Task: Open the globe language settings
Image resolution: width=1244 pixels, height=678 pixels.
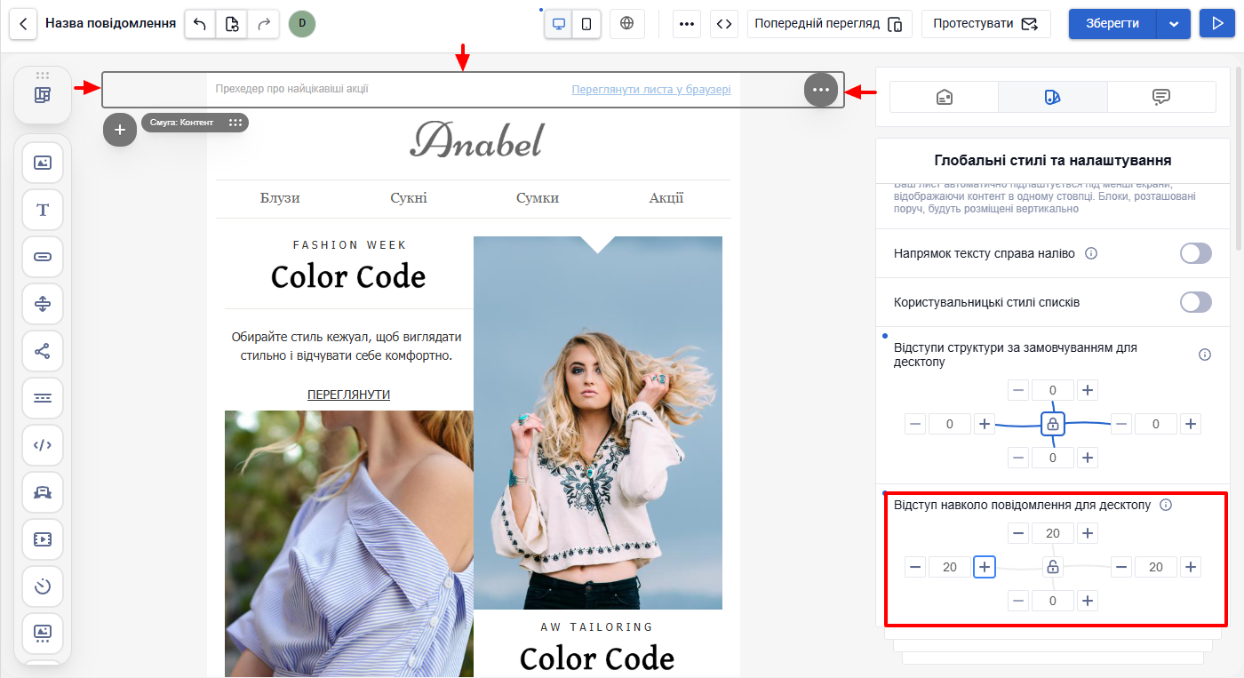Action: tap(627, 24)
